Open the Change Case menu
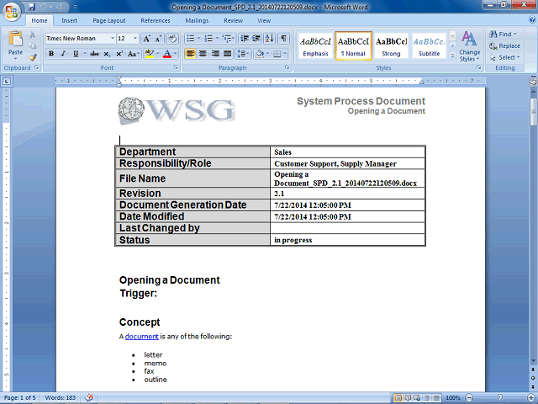Screen dimensions: 538x404 pos(133,54)
